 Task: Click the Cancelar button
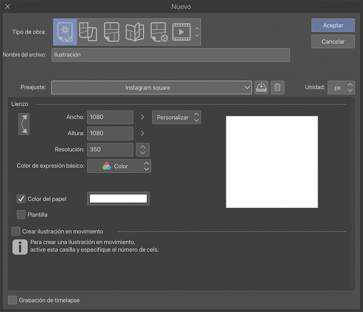click(333, 41)
